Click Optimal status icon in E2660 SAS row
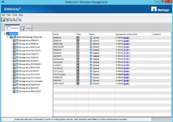This screenshot has width=173, height=122. [x=91, y=78]
